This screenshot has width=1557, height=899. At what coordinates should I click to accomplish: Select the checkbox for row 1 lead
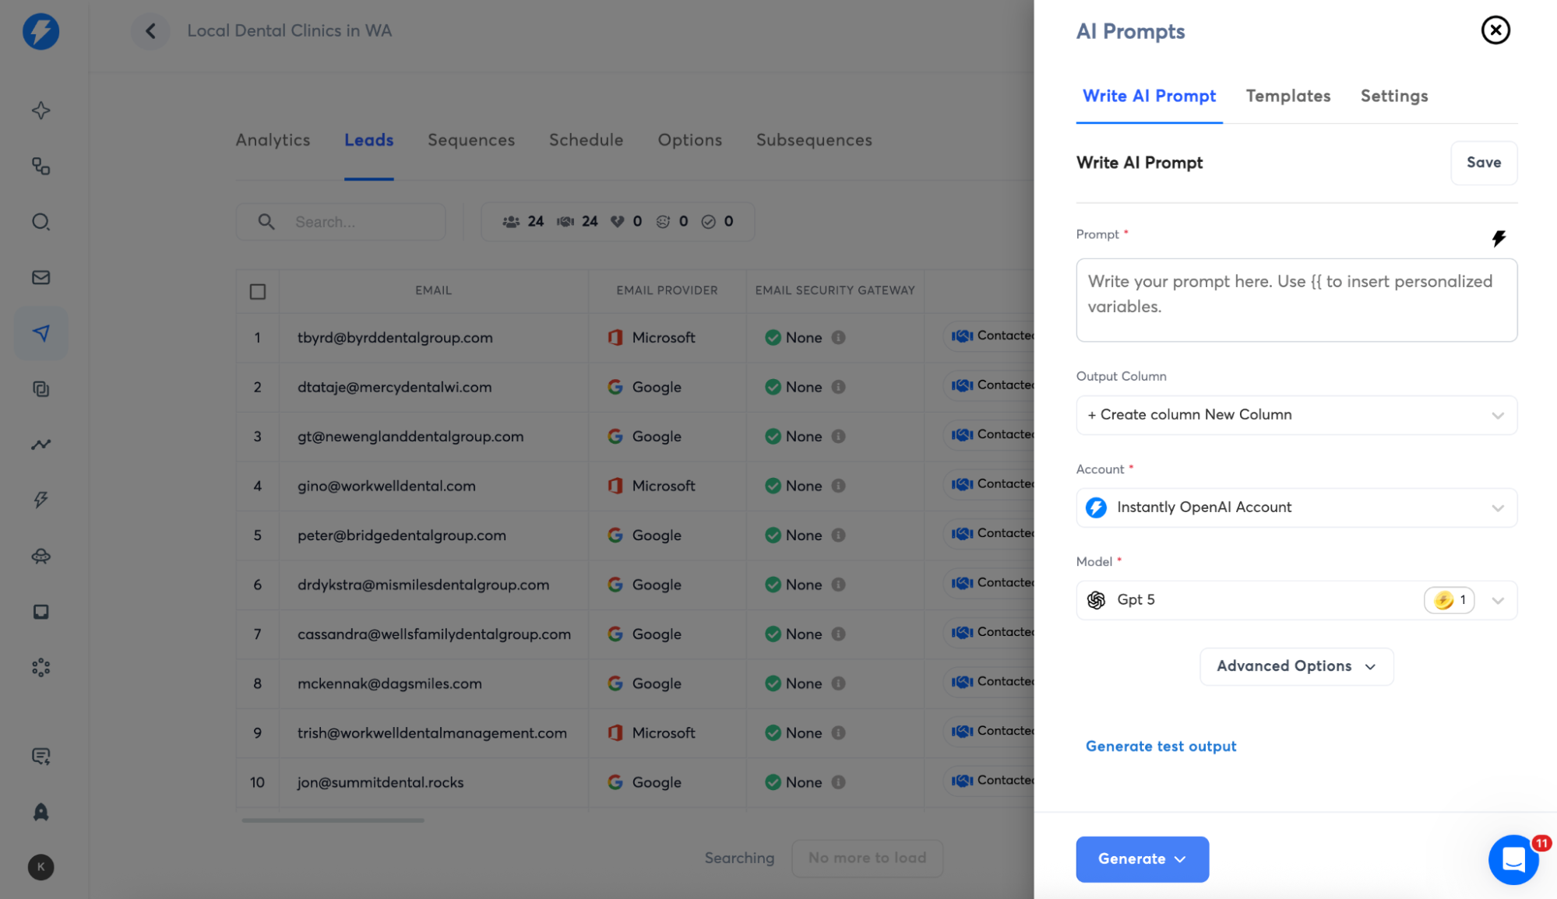tap(257, 338)
